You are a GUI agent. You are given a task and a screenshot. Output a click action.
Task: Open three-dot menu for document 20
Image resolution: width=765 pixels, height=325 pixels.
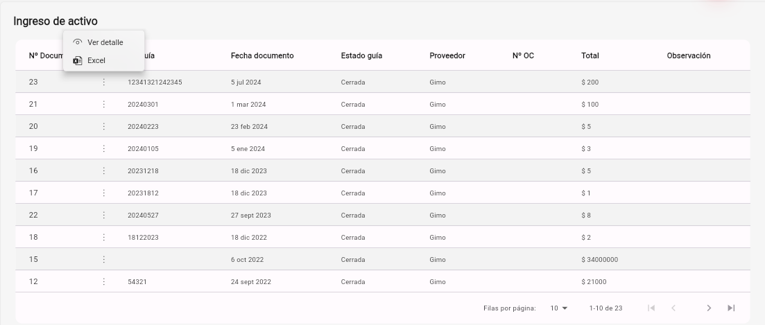click(x=103, y=127)
